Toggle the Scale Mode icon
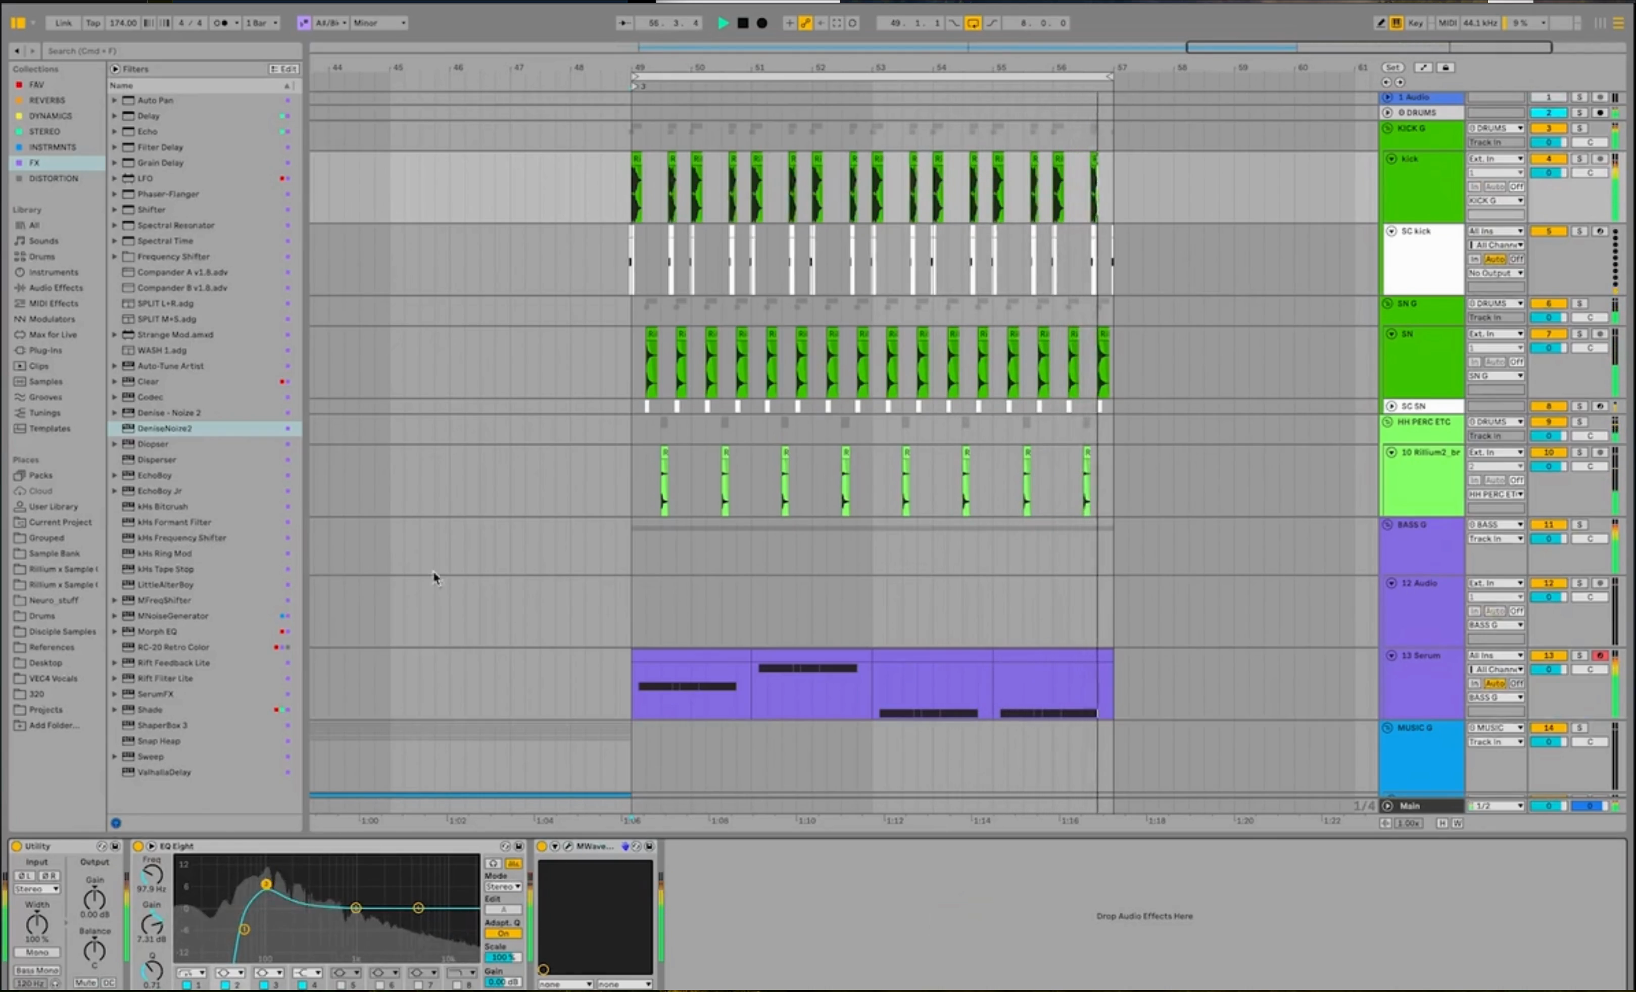The height and width of the screenshot is (992, 1636). click(304, 23)
